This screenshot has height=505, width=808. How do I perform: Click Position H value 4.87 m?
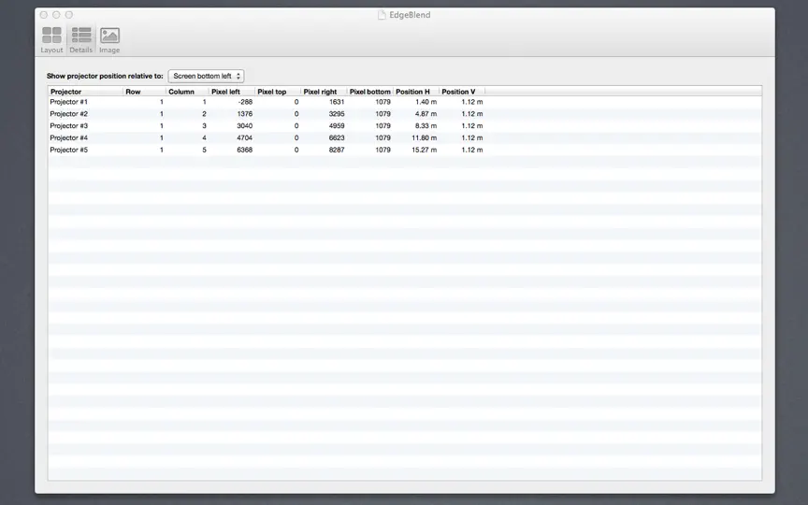point(426,114)
